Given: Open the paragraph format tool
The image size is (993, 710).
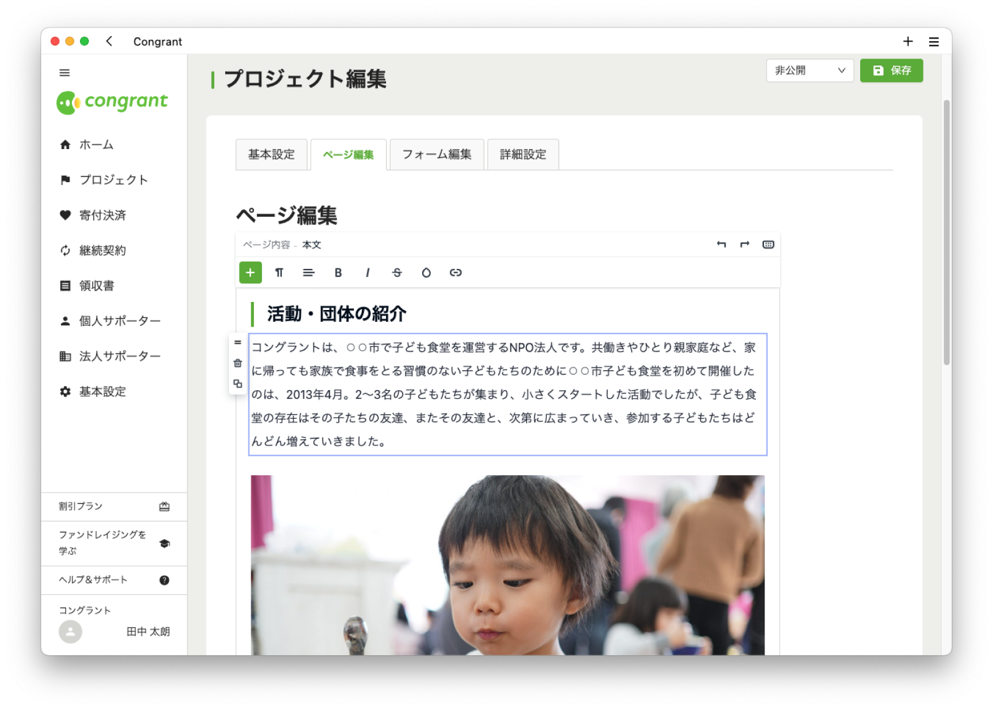Looking at the screenshot, I should click(x=279, y=273).
